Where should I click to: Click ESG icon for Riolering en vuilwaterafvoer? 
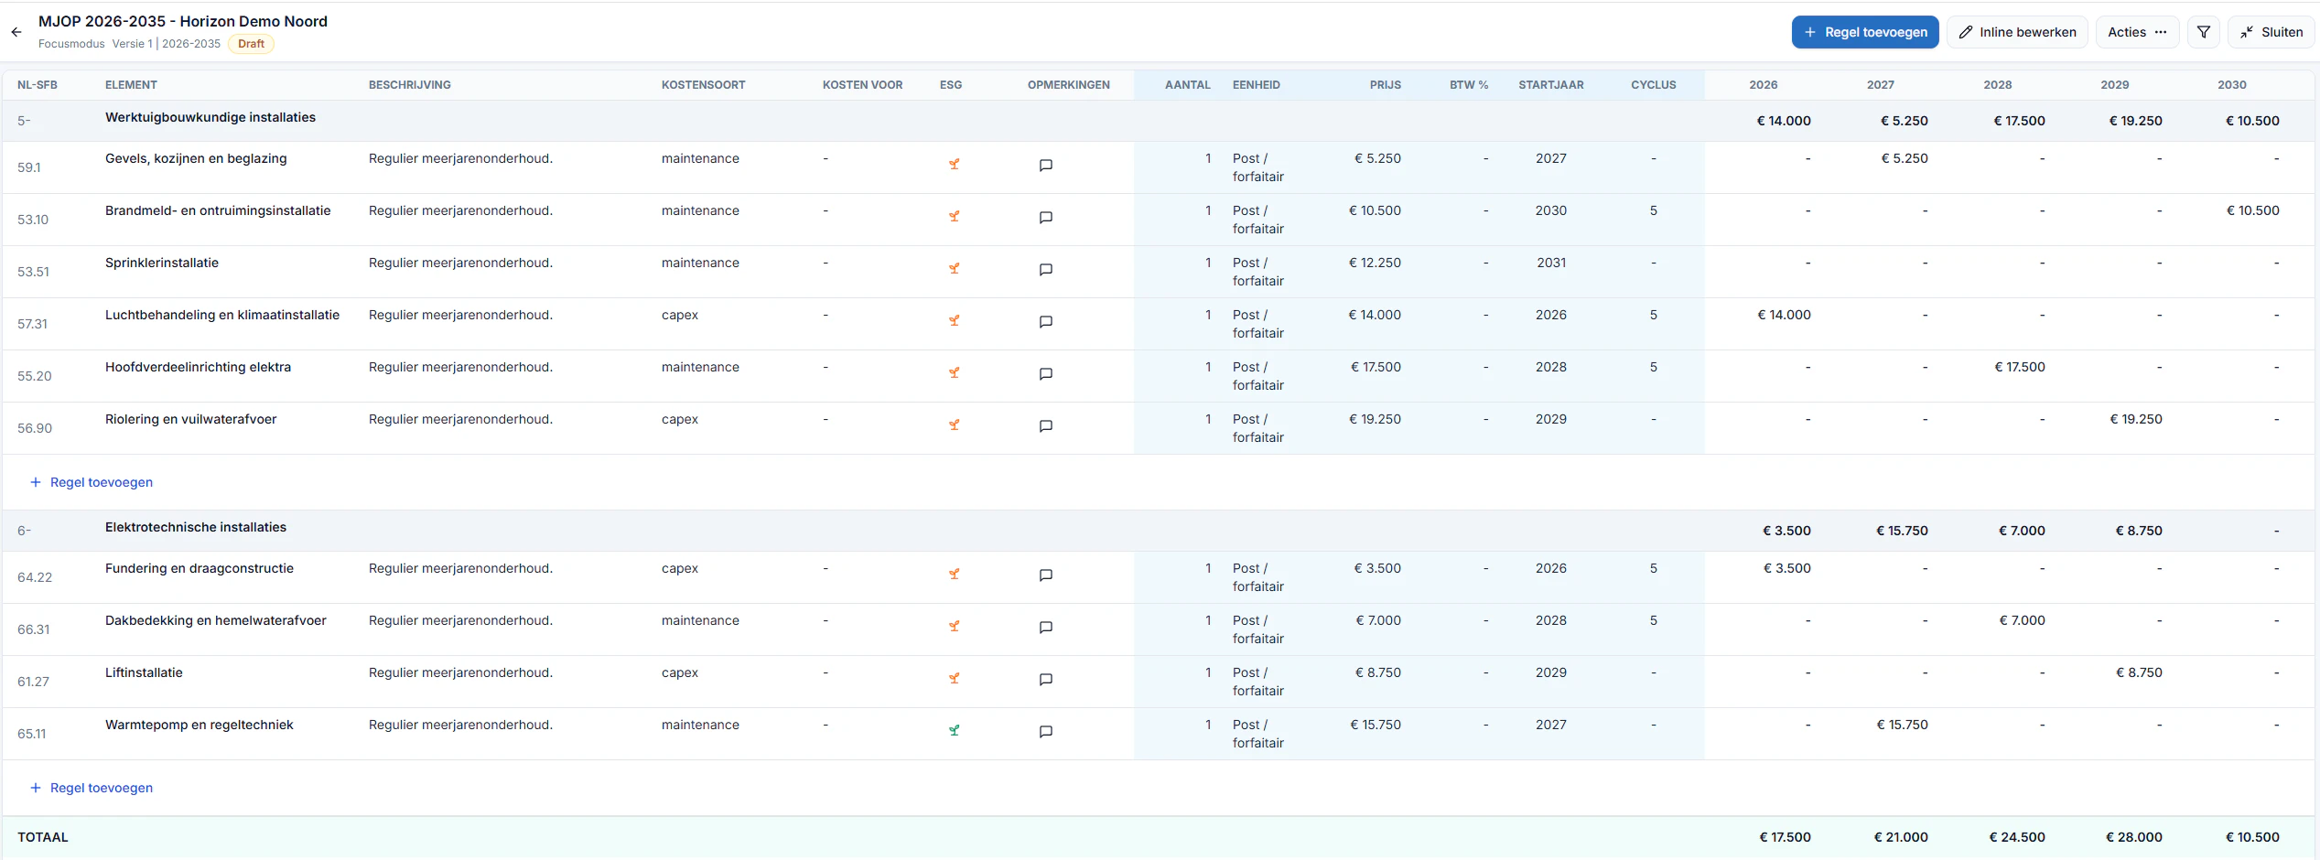click(954, 425)
